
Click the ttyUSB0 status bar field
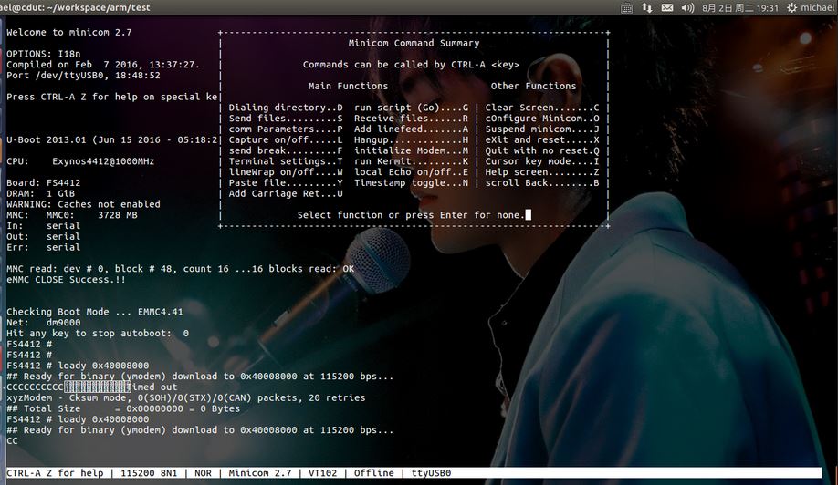(432, 473)
